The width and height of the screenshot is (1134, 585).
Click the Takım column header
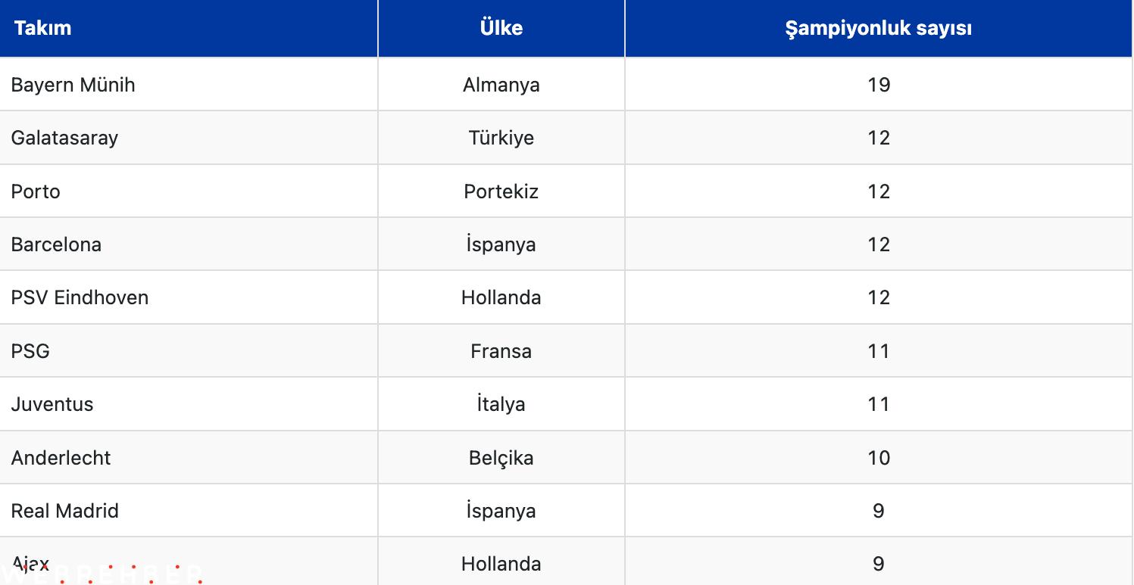(x=189, y=28)
